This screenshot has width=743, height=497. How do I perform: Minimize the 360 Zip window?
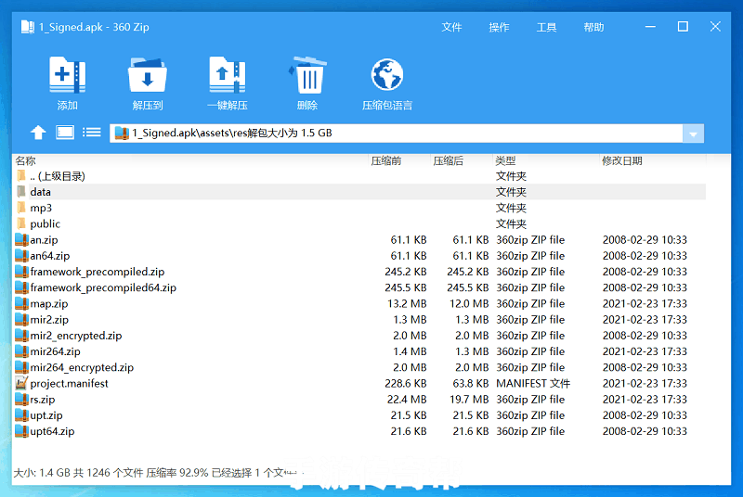tap(651, 27)
